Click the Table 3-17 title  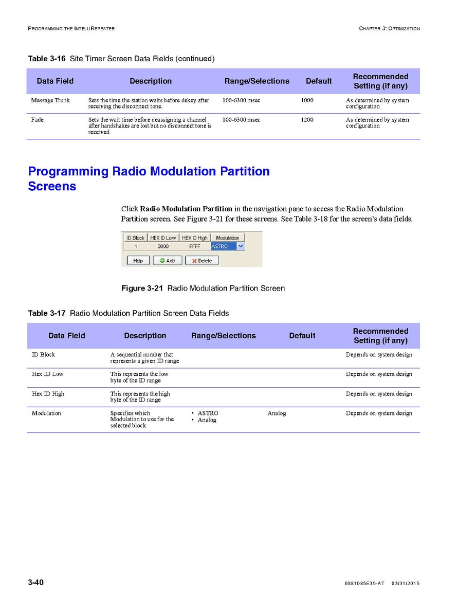129,313
